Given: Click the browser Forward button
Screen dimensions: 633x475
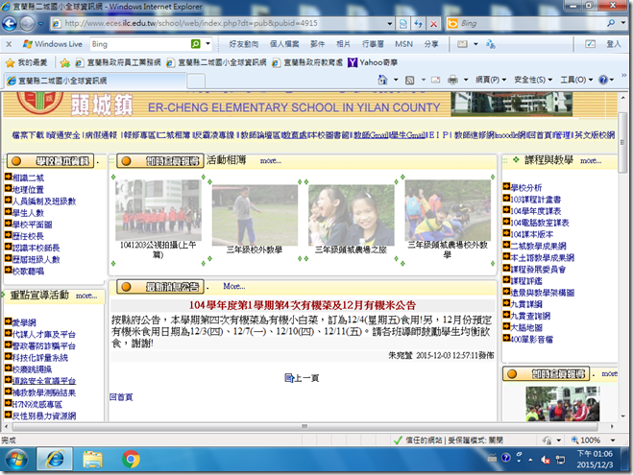Looking at the screenshot, I should click(x=27, y=24).
